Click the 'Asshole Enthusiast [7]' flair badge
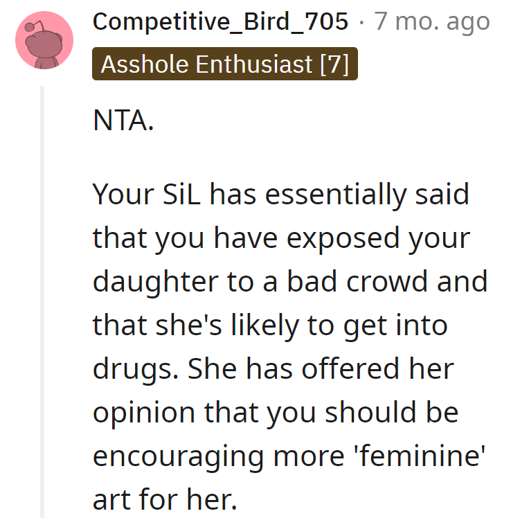Screen dimensions: 511x518 224,64
